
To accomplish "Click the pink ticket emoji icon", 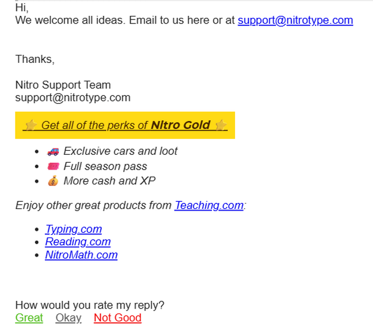I will coord(53,166).
